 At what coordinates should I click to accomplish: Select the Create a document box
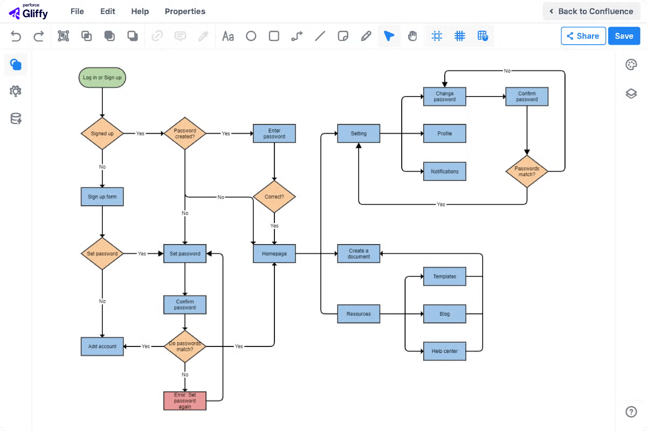(359, 253)
